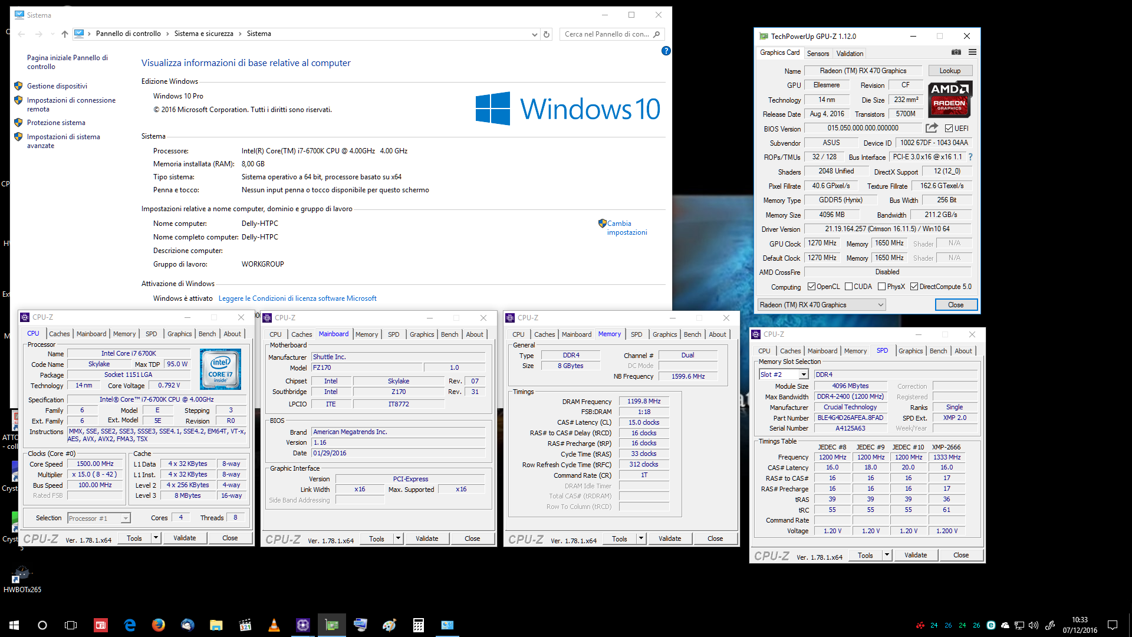
Task: Open the HWBOTx265 desktop shortcut
Action: 22,579
